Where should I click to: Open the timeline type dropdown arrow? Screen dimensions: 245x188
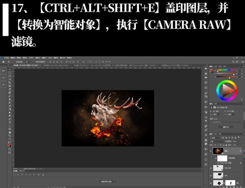coord(115,182)
